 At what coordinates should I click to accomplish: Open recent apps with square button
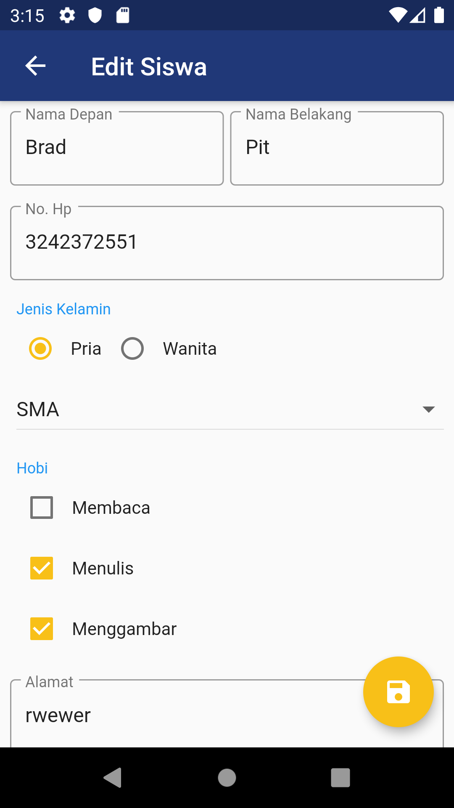340,777
